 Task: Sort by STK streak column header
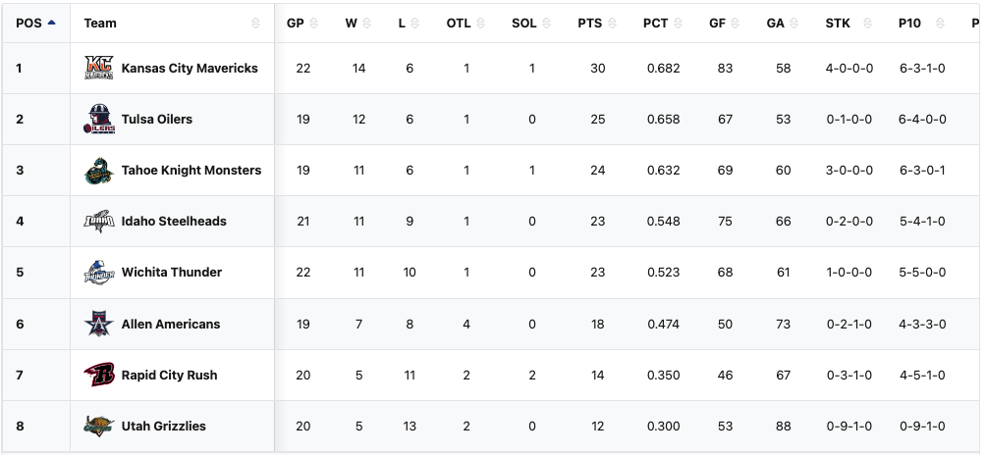838,23
